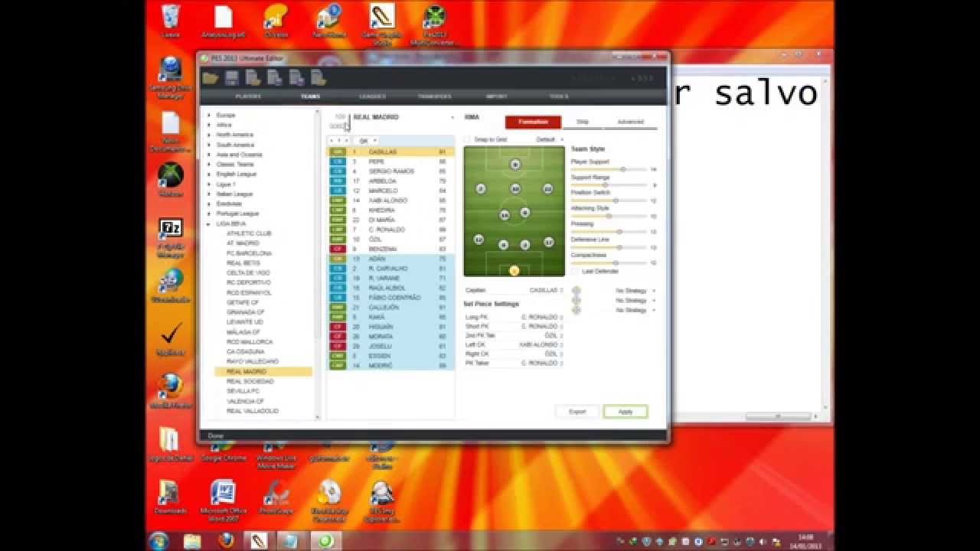Click the first strategy pad icon
The image size is (980, 551).
click(576, 291)
